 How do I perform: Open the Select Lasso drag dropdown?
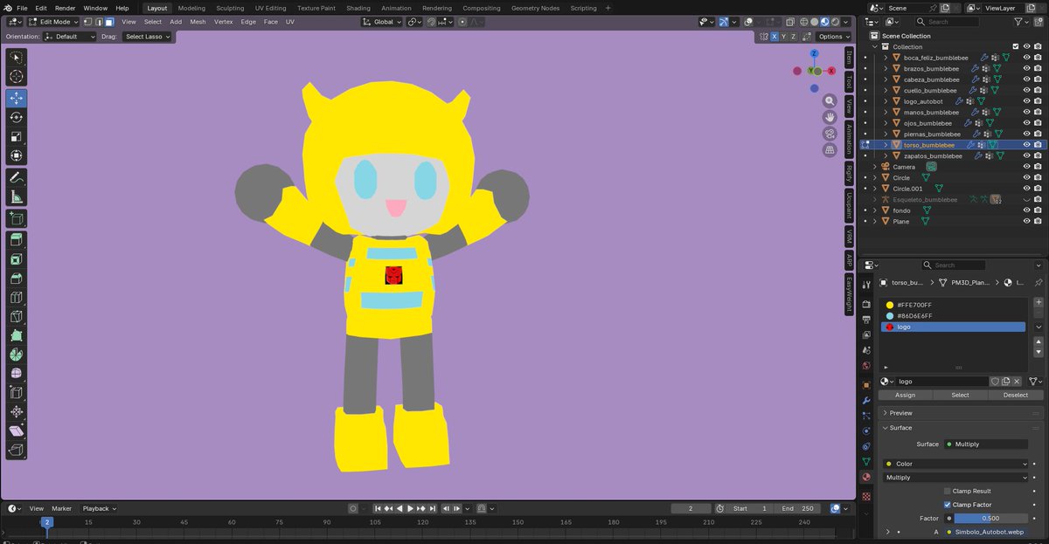tap(147, 37)
